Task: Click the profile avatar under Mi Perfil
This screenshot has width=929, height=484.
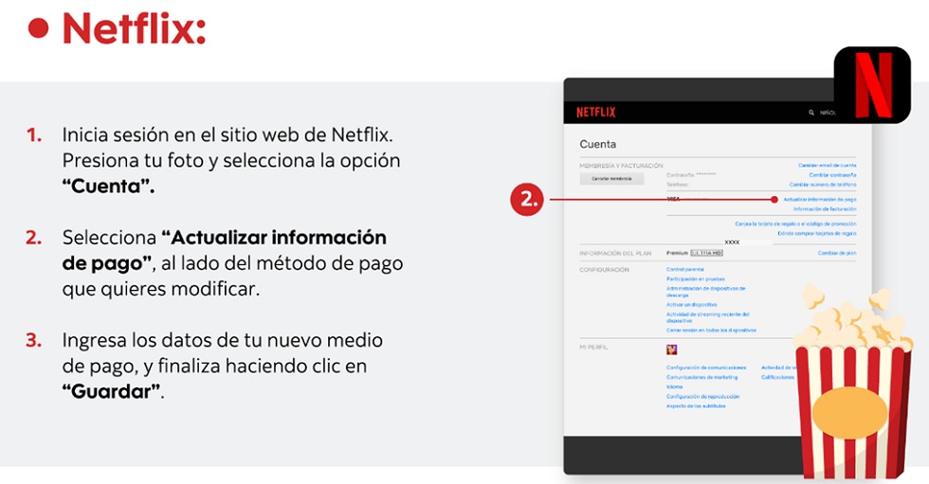Action: point(671,350)
